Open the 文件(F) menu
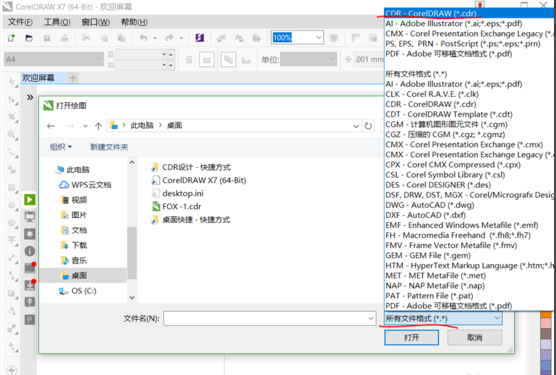 20,22
